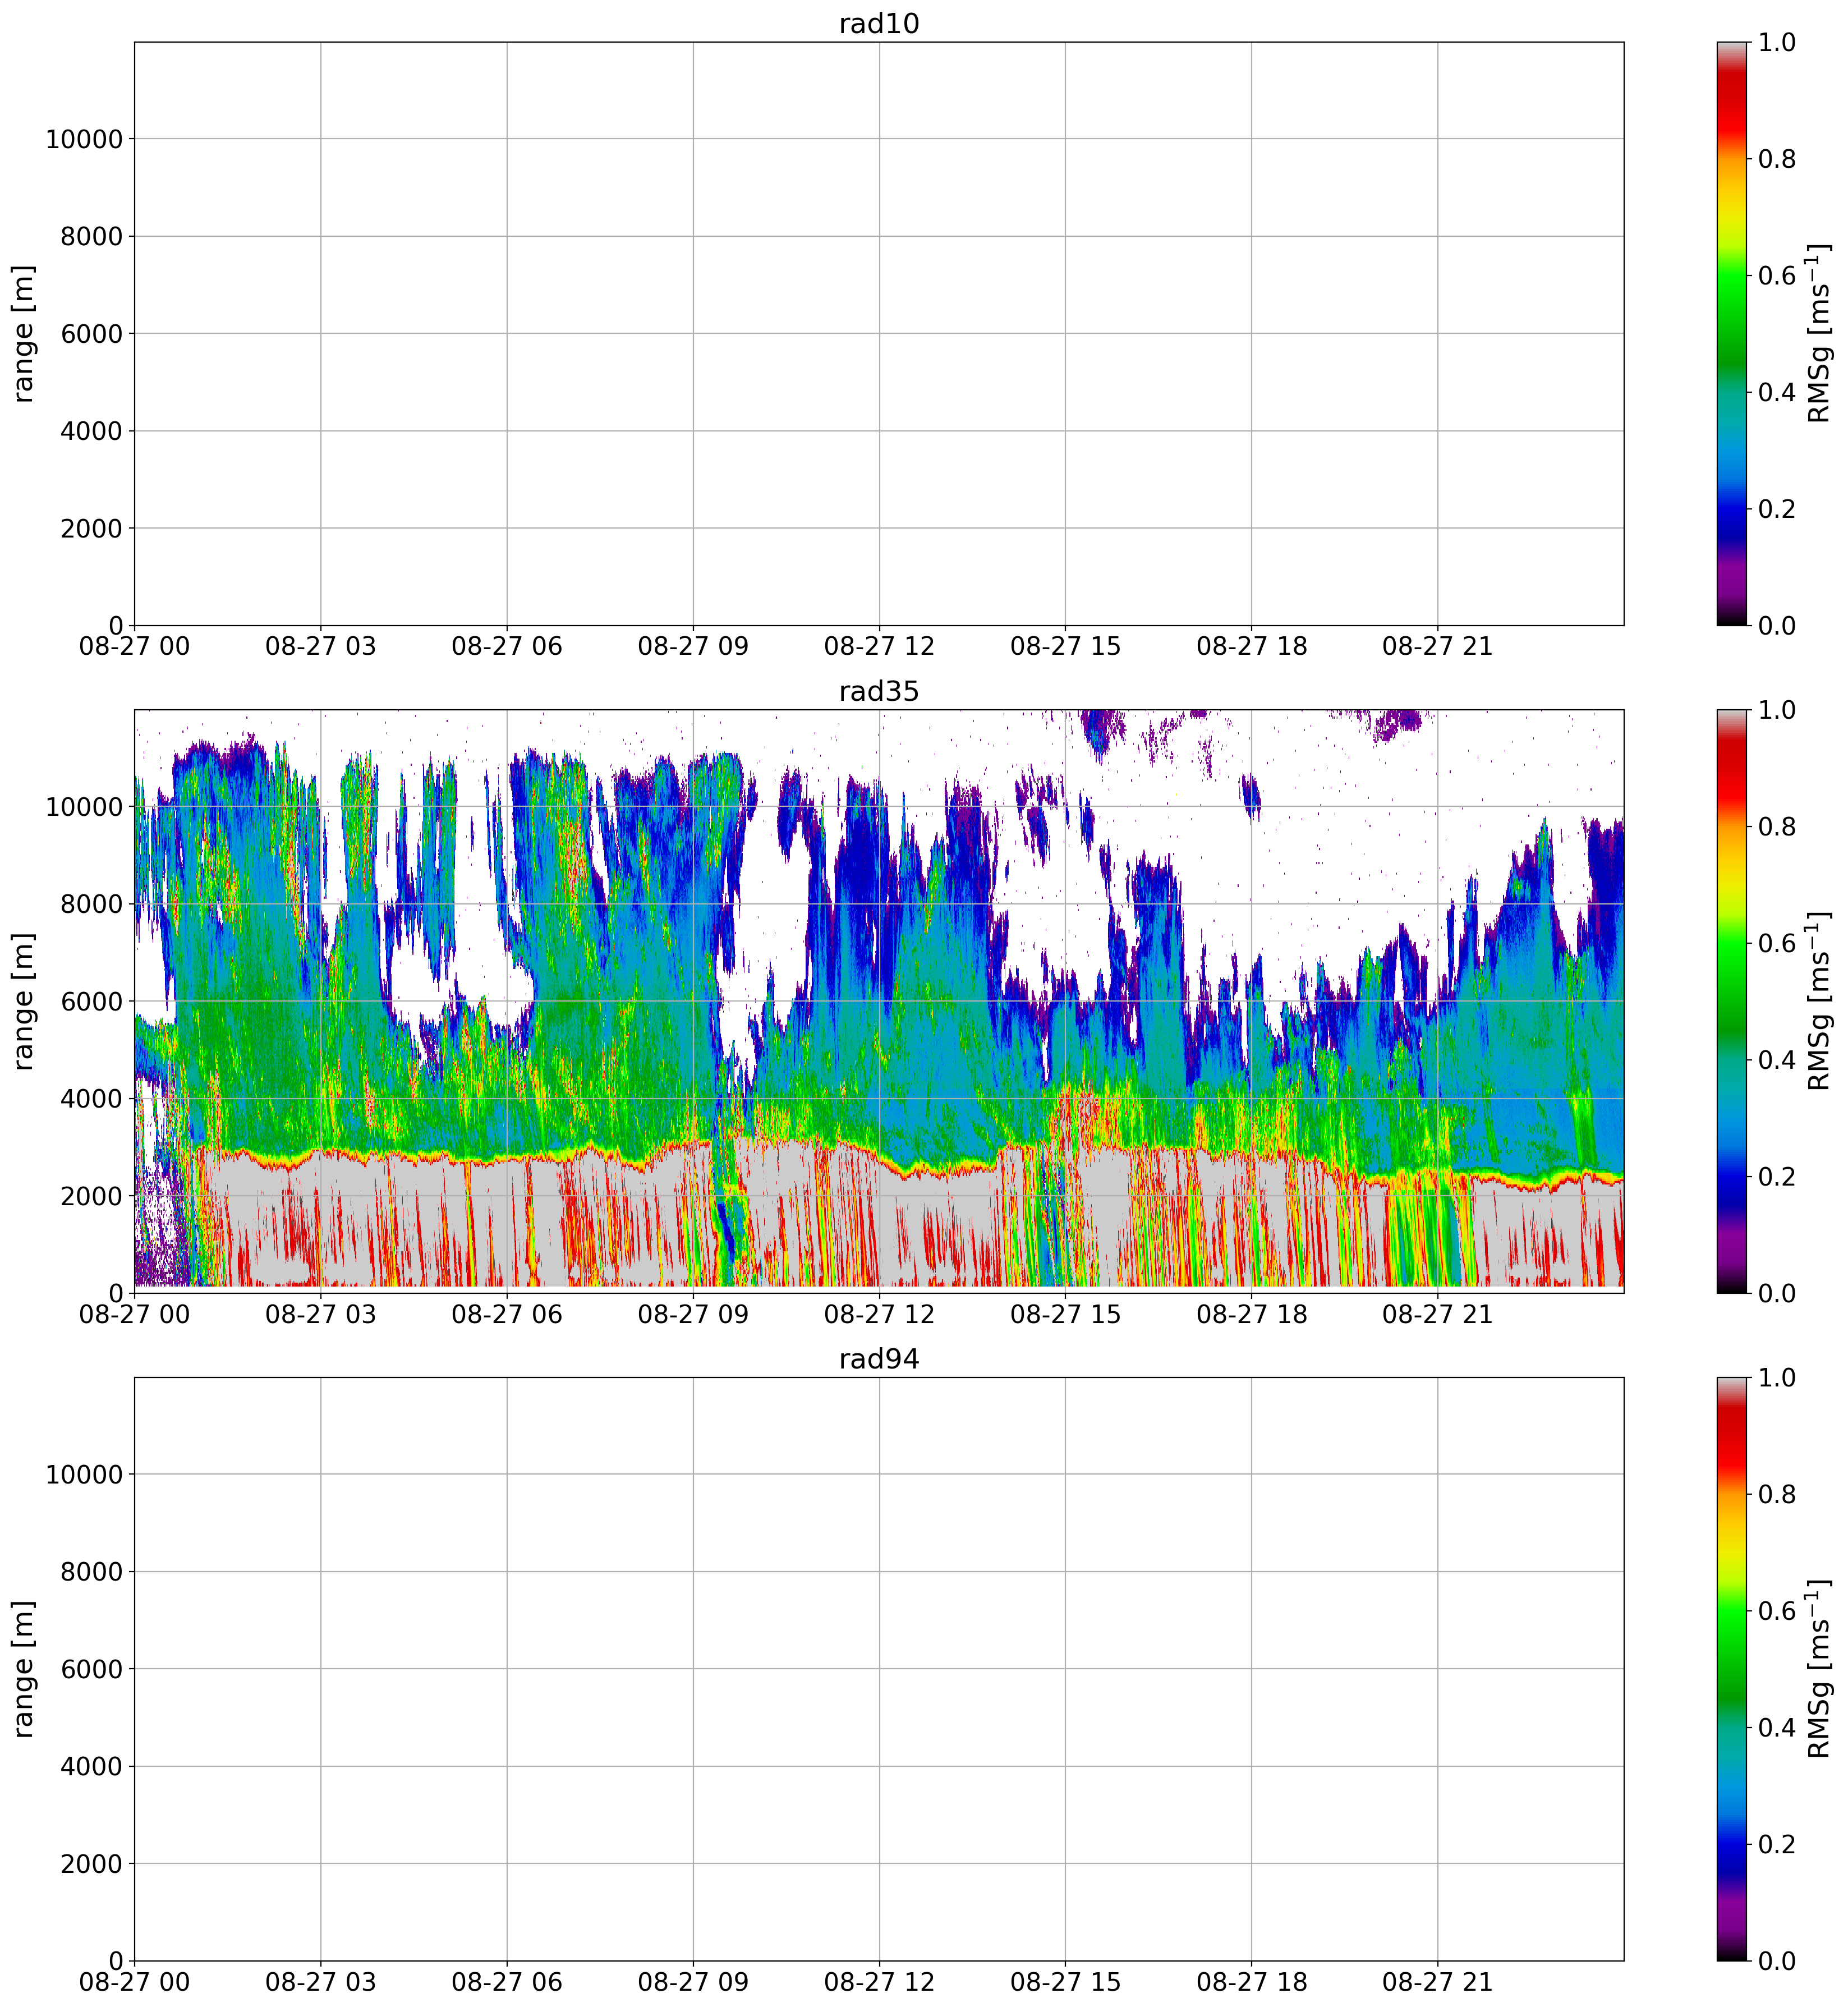The width and height of the screenshot is (1848, 2007).
Task: Click the rad35 panel colorbar
Action: [1731, 1001]
